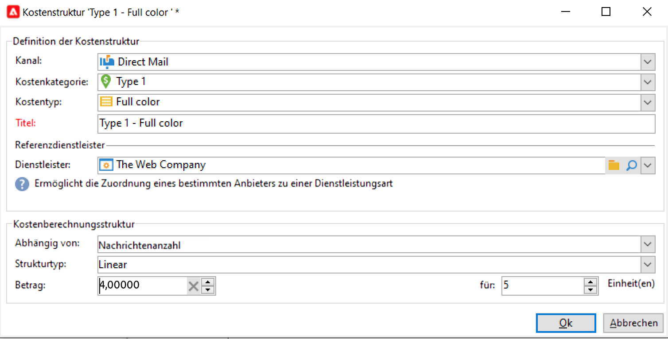Screen dimensions: 668x339
Task: Expand the Dienstleister dropdown arrow
Action: (648, 165)
